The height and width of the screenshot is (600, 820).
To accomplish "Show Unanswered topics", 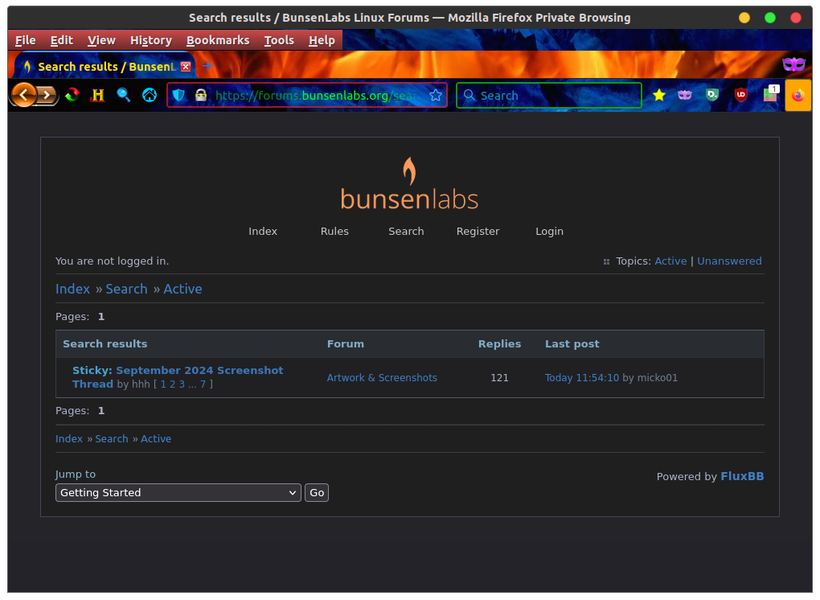I will click(729, 261).
